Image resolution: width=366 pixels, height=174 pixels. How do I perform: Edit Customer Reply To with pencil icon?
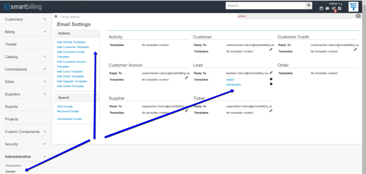pos(271,49)
